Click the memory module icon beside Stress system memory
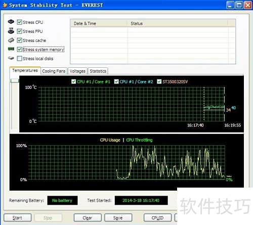The height and width of the screenshot is (225, 253). (x=11, y=49)
